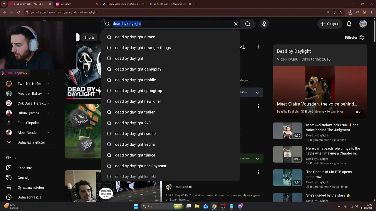This screenshot has width=376, height=211.
Task: Expand the second result's description chevron
Action: (257, 159)
